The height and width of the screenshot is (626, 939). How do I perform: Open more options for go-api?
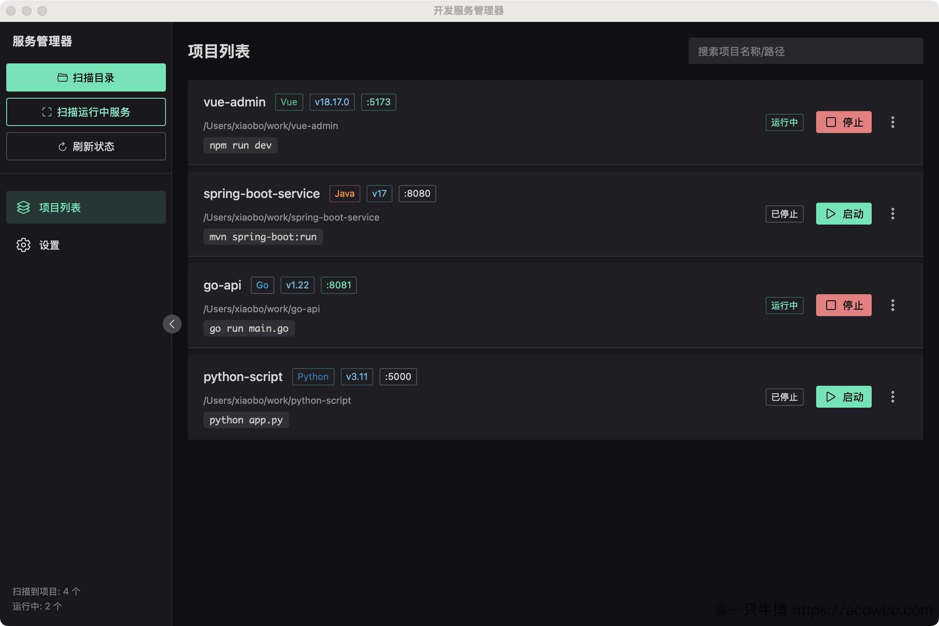(893, 306)
